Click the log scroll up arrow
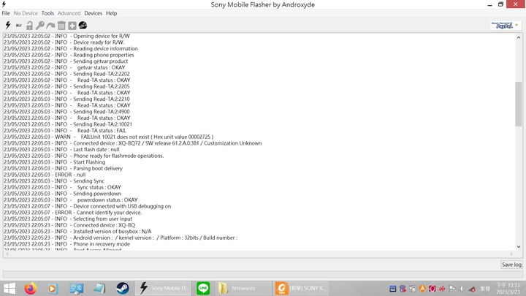This screenshot has height=296, width=526. click(x=519, y=37)
